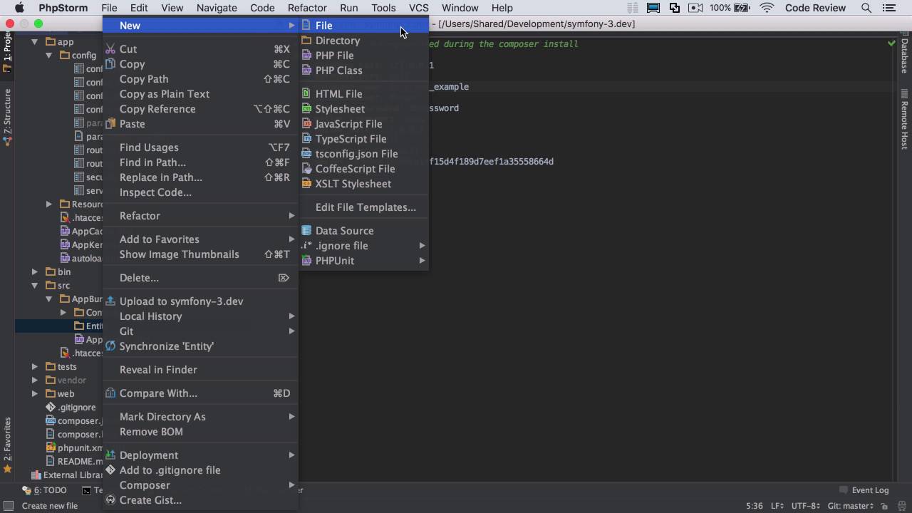Click the 5:36 cursor position indicator

pos(755,506)
